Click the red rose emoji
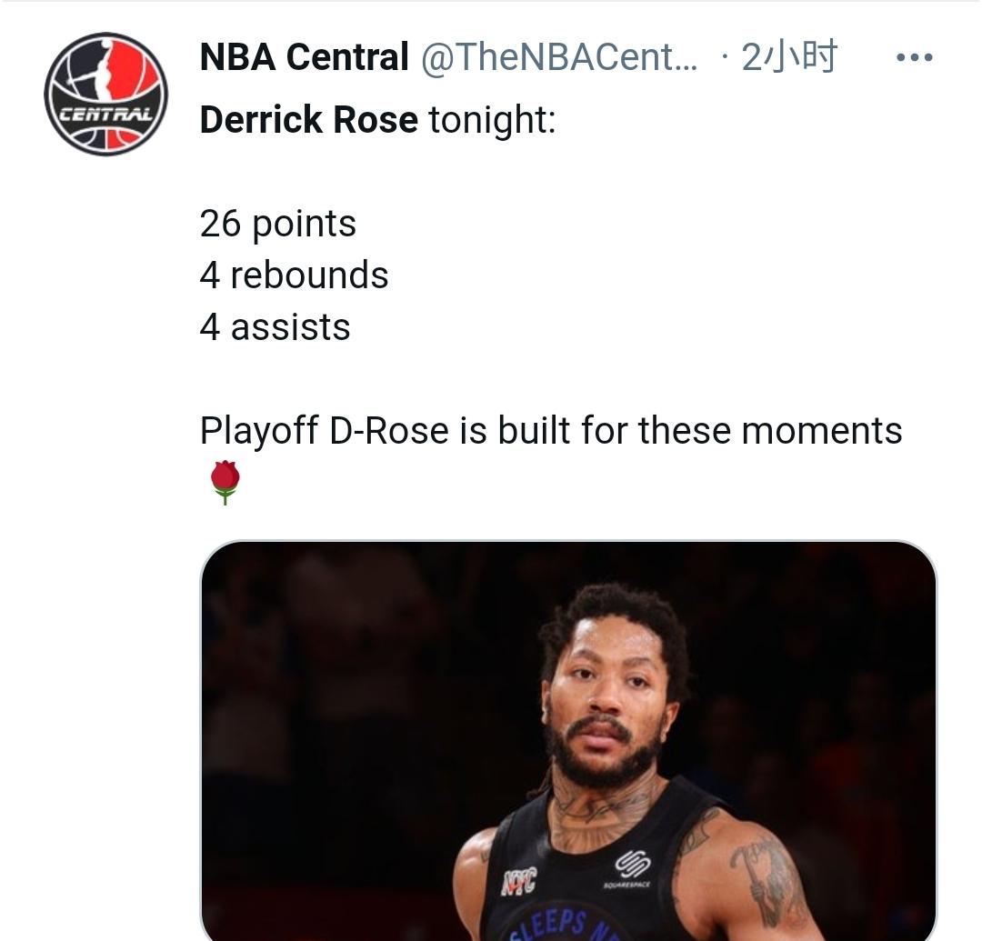 tap(225, 481)
